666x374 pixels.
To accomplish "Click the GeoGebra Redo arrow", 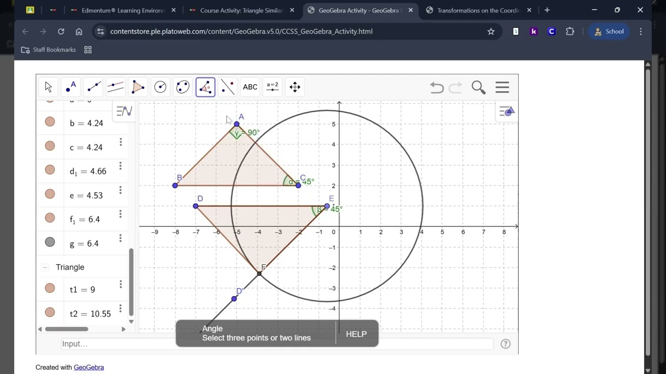I will [x=455, y=88].
